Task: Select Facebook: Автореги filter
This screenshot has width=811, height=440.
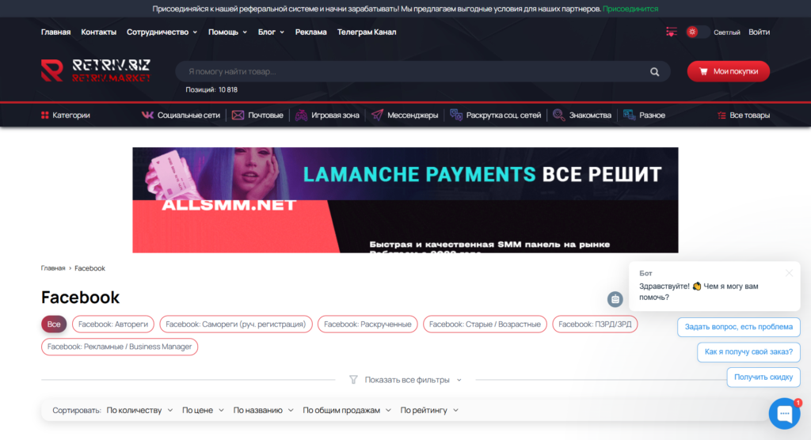Action: pyautogui.click(x=112, y=324)
